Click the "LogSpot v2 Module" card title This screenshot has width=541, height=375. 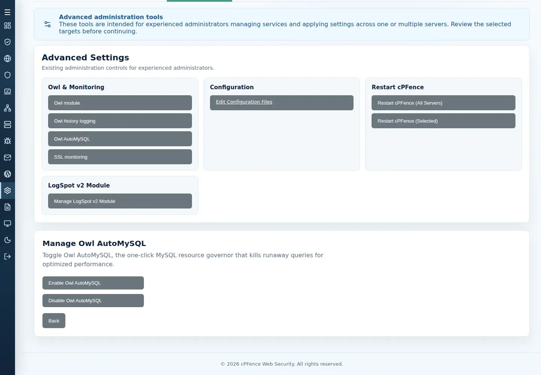click(79, 185)
